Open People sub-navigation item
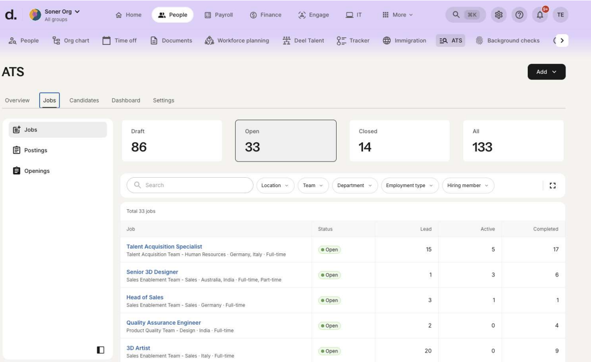Screen dimensions: 591x362 click(24, 41)
